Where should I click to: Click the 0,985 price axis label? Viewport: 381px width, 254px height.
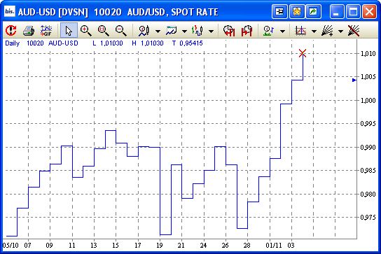(368, 171)
